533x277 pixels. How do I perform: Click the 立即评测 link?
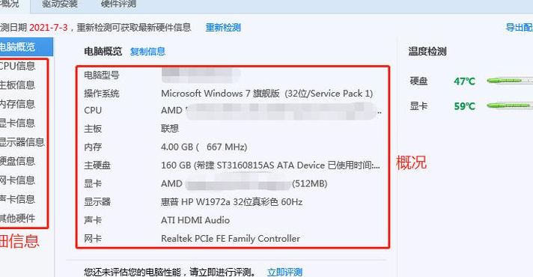(285, 273)
